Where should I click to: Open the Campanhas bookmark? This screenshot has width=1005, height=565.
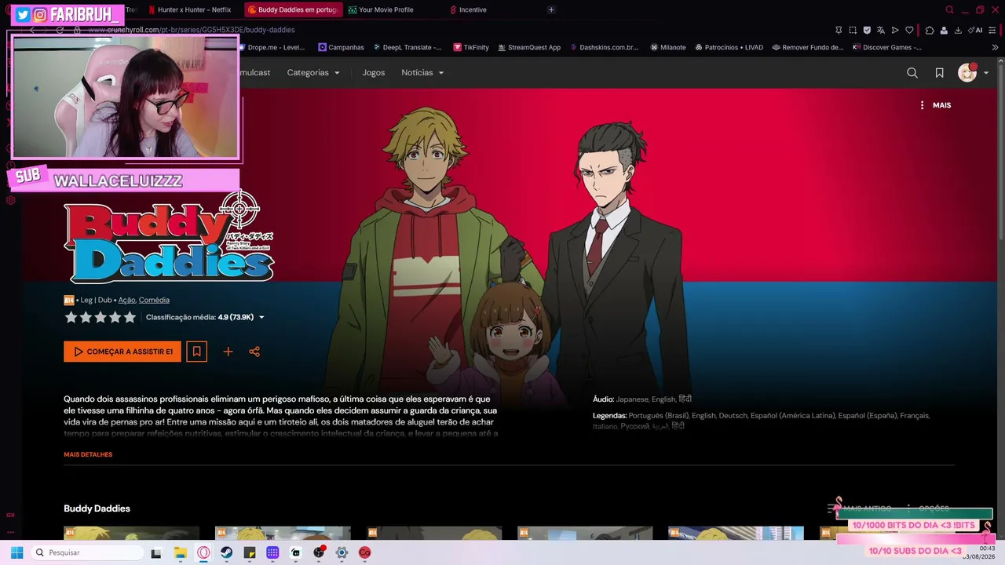click(x=341, y=47)
